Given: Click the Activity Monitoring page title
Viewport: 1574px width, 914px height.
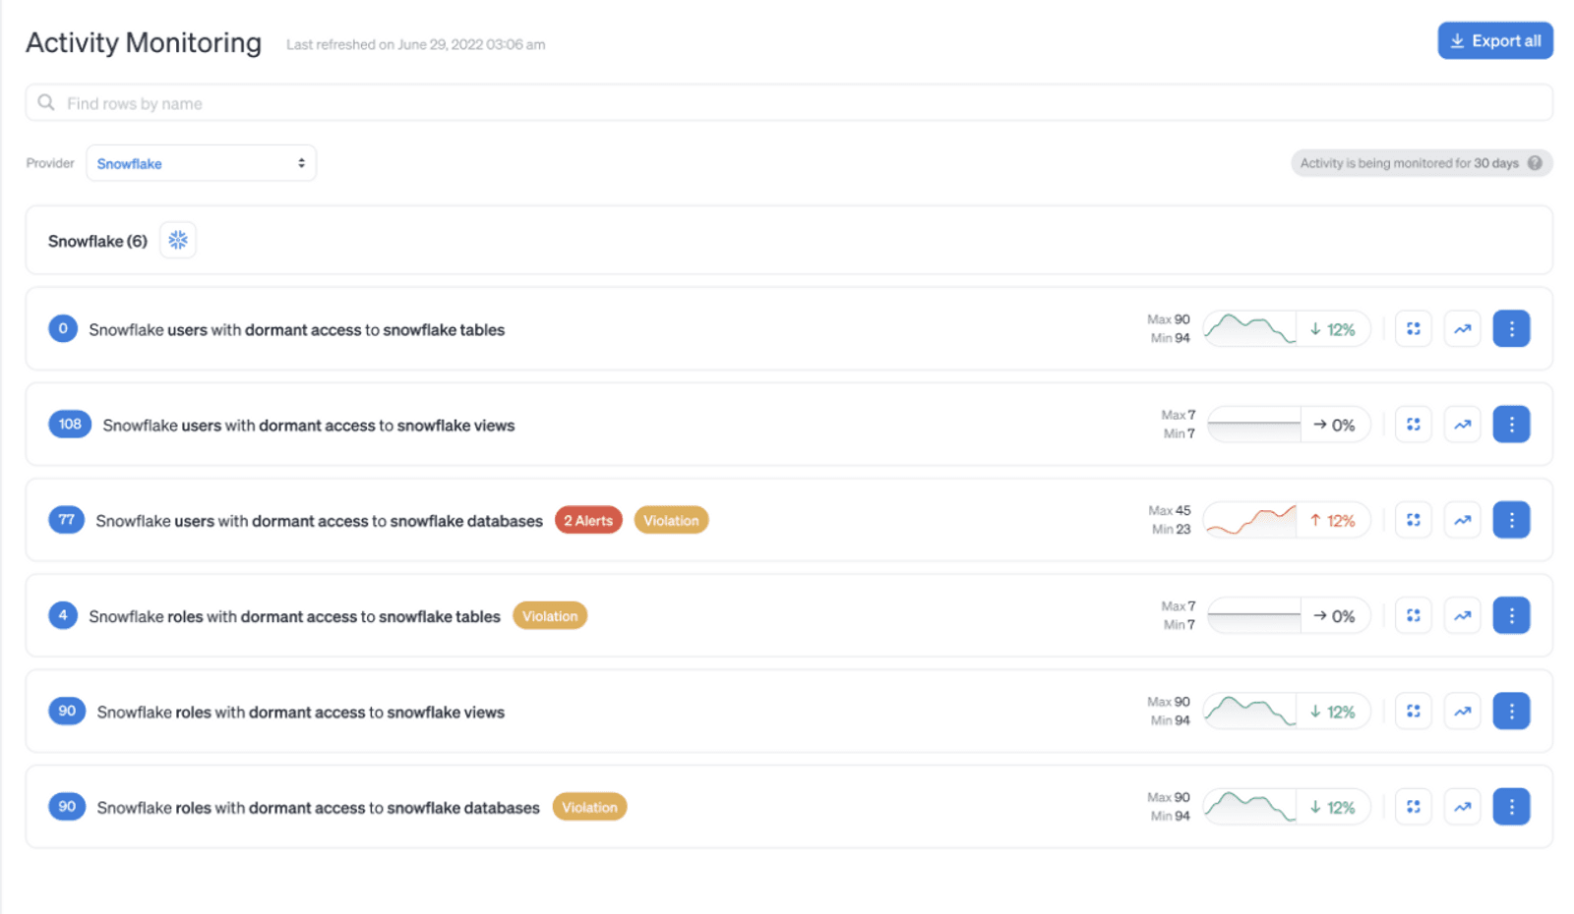Looking at the screenshot, I should 144,43.
